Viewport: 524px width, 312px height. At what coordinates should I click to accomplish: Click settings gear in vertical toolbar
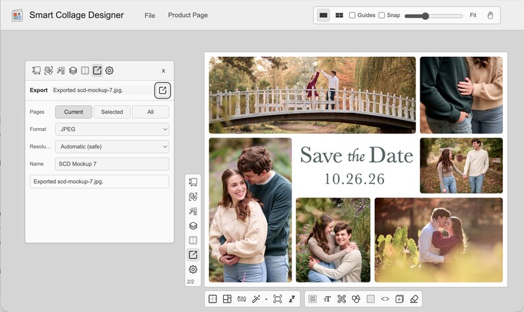pyautogui.click(x=193, y=269)
